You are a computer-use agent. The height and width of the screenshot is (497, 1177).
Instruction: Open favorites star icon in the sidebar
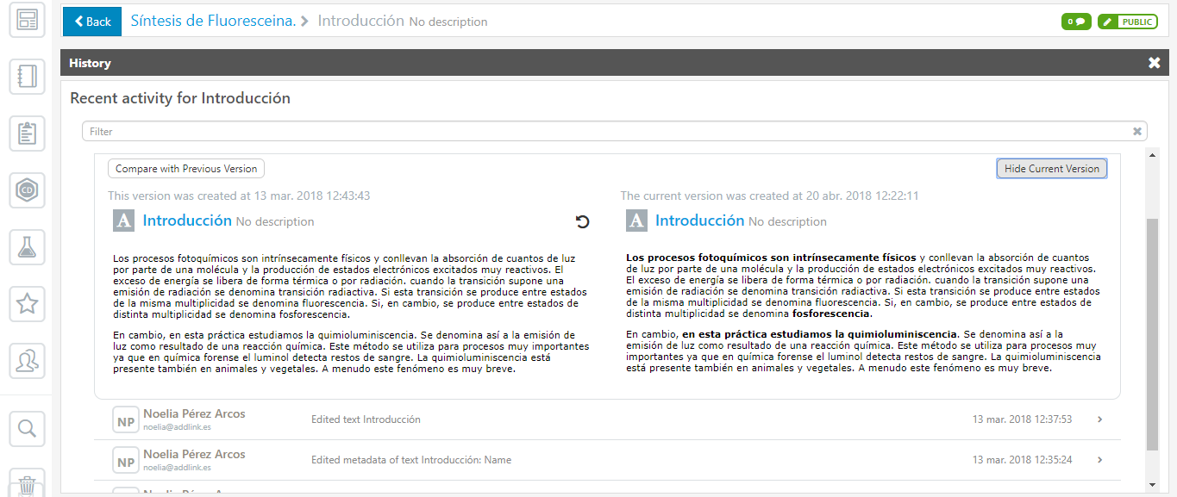[x=27, y=303]
